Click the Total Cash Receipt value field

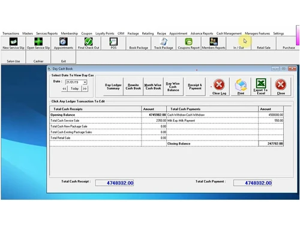click(x=115, y=183)
